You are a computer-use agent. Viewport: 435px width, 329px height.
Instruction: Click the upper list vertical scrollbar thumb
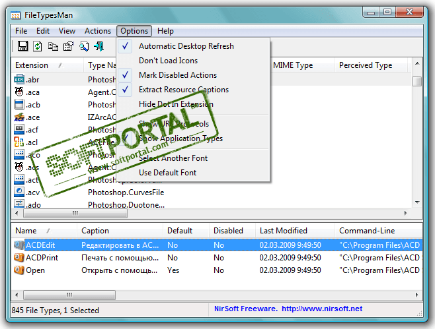[x=417, y=81]
